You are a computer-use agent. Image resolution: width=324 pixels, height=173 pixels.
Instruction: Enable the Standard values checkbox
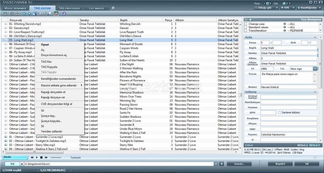(246, 27)
